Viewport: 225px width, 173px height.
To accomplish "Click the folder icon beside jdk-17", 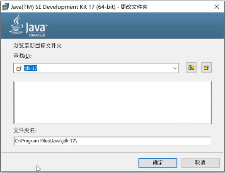I will pyautogui.click(x=19, y=68).
